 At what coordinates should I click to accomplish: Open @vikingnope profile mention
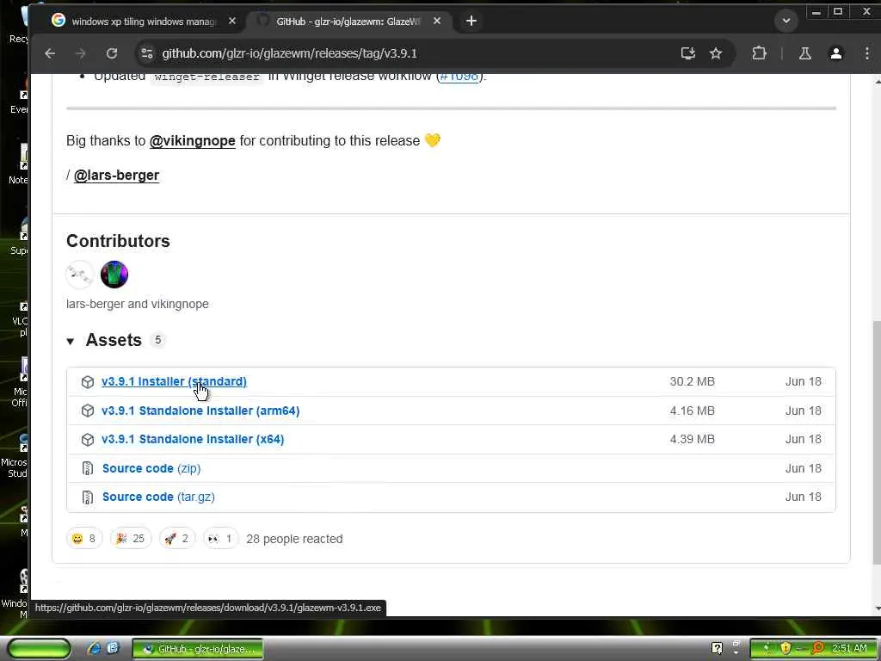click(192, 140)
